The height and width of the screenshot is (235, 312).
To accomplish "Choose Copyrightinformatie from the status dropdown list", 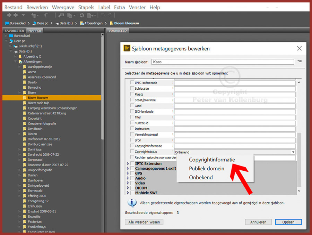I will tap(212, 160).
